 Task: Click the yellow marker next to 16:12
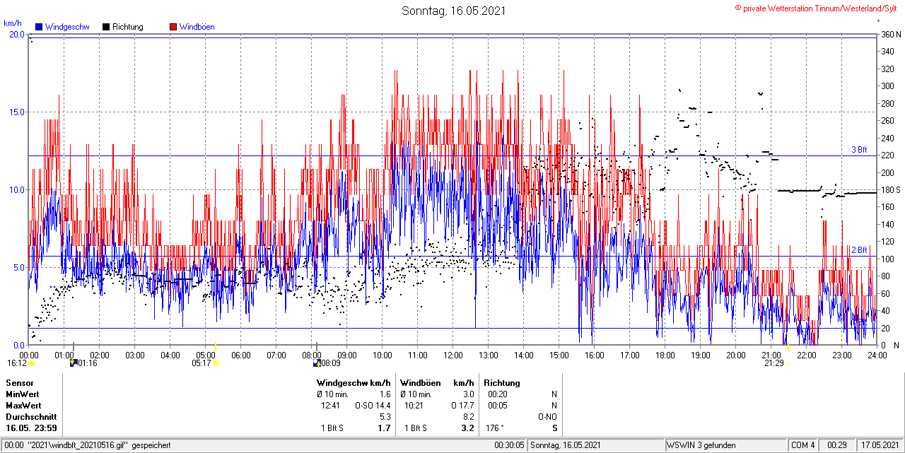click(32, 363)
